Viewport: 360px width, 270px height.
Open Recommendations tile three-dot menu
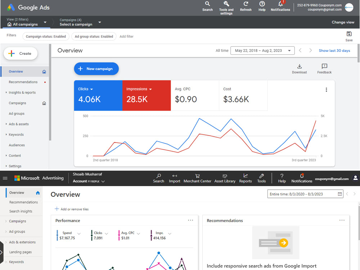342,220
